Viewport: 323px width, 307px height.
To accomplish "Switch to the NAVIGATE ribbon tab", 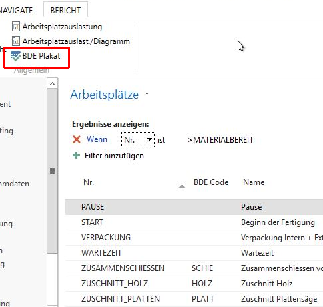I will [16, 10].
